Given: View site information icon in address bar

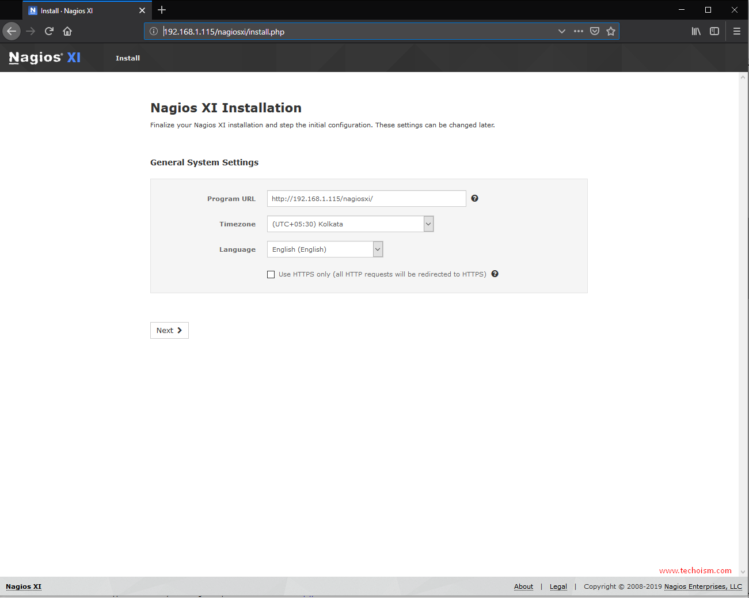Looking at the screenshot, I should click(154, 31).
